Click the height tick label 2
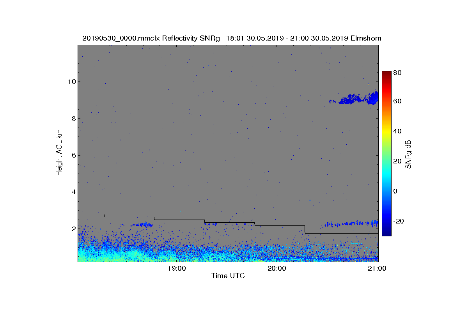 pyautogui.click(x=73, y=229)
